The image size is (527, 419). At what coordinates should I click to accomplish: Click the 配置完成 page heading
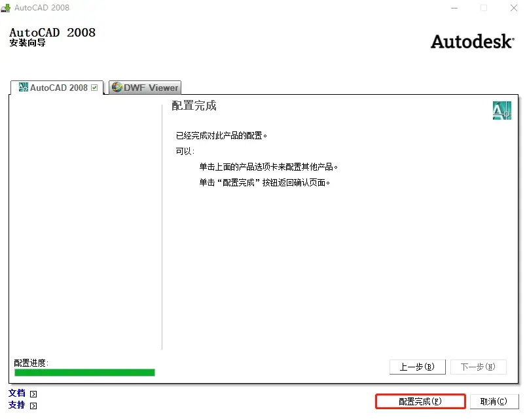pyautogui.click(x=194, y=106)
